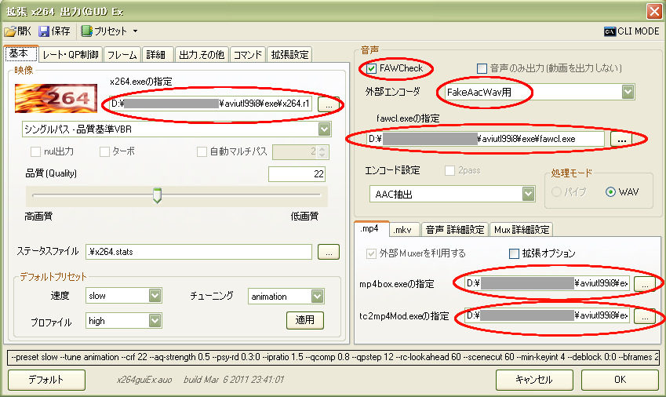Expand the 外部エンコーダ FakeAacWav dropdown
The image size is (666, 397).
pyautogui.click(x=627, y=93)
